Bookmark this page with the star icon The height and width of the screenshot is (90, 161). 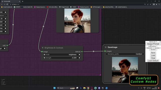coord(150,4)
